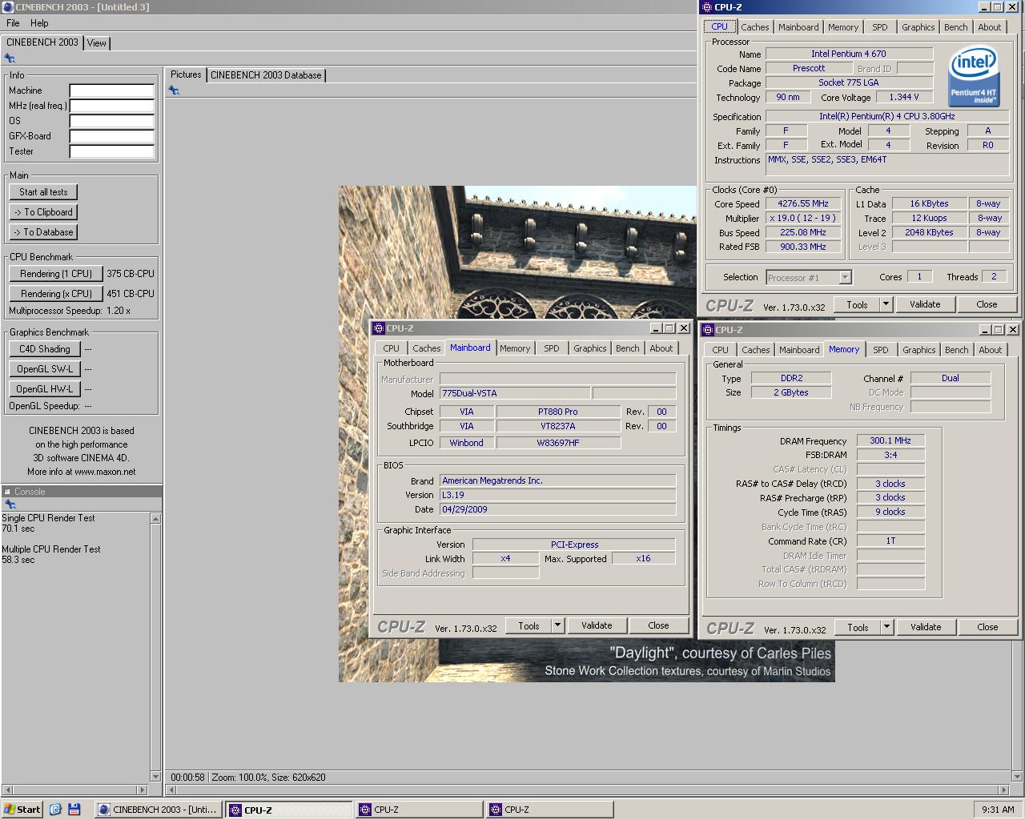Click console horizontal scrollbar right arrow
The image size is (1025, 820).
tap(144, 790)
